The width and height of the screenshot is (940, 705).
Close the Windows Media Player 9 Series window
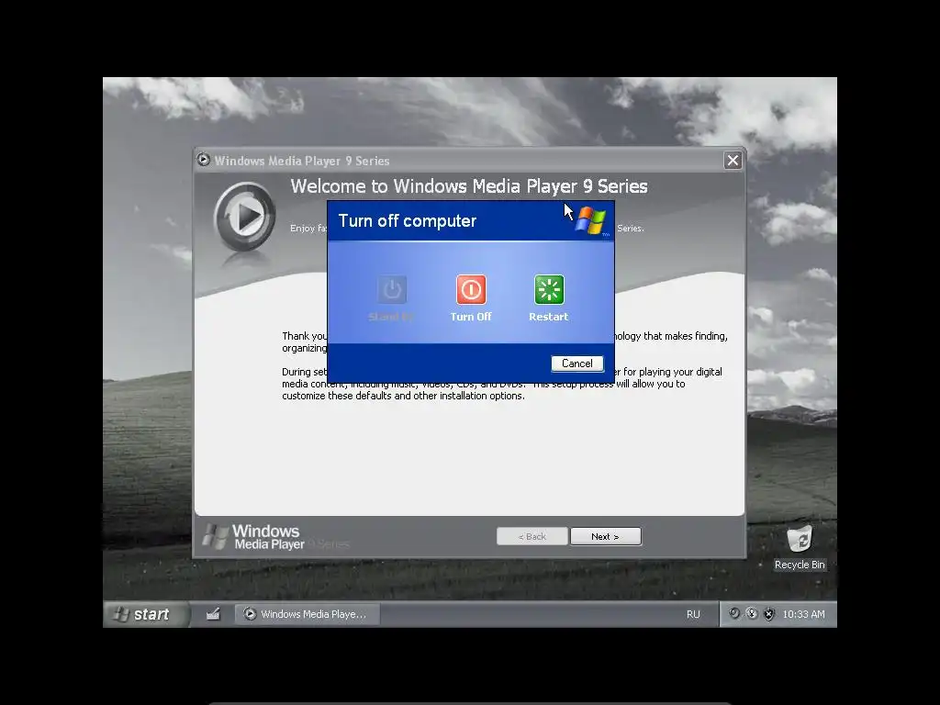[x=733, y=160]
